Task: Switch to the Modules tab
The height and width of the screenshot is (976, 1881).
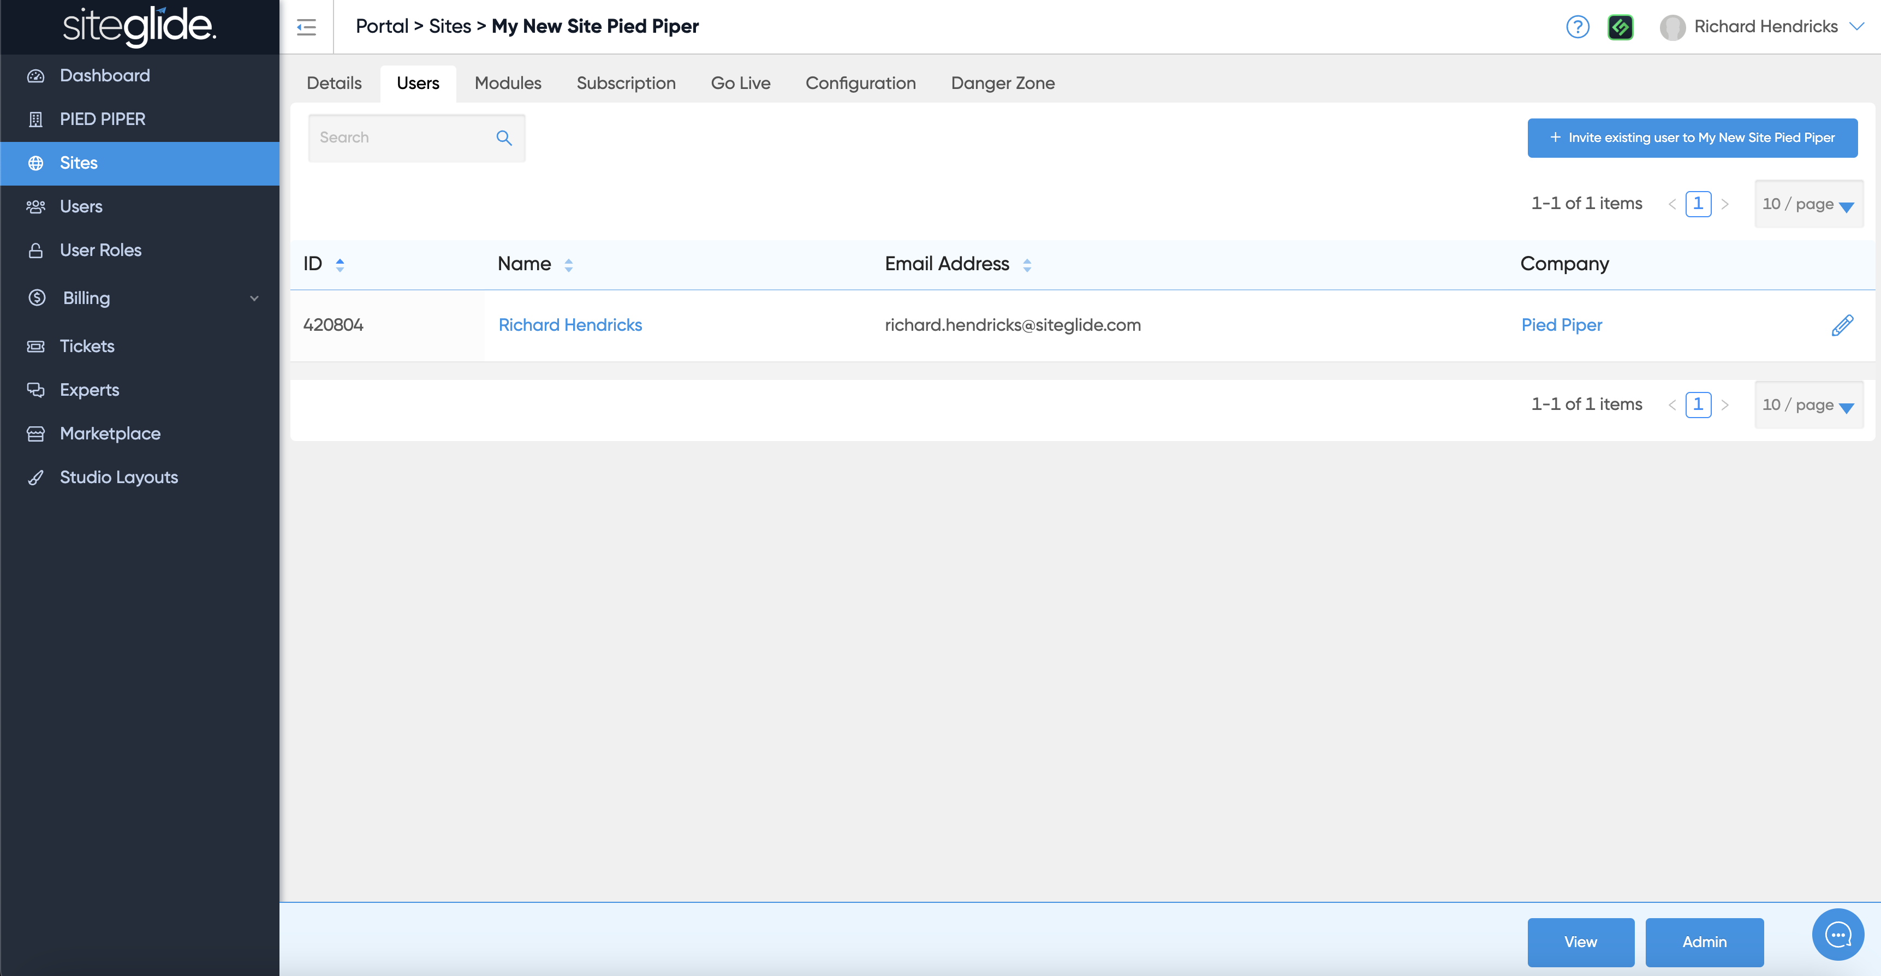Action: [508, 83]
